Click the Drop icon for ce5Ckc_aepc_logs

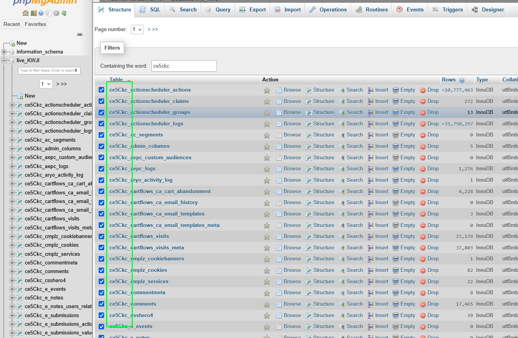[x=423, y=169]
